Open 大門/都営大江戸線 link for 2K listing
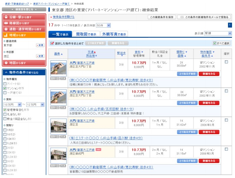This screenshot has height=178, width=235. (x=82, y=63)
